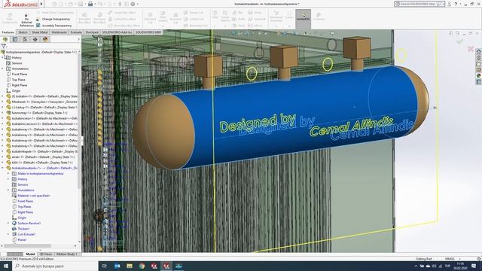Screen dimensions: 482x271
Task: Open the DisplayManager appearance tab
Action: (x=45, y=39)
